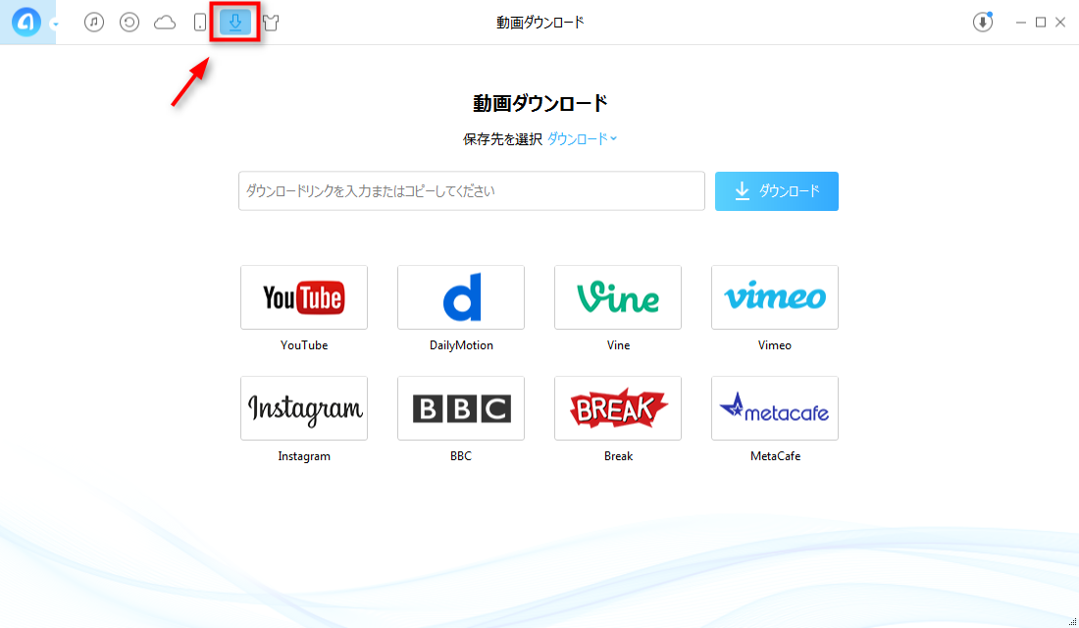The image size is (1079, 628).
Task: Open the YouTube site thumbnail
Action: coord(304,297)
